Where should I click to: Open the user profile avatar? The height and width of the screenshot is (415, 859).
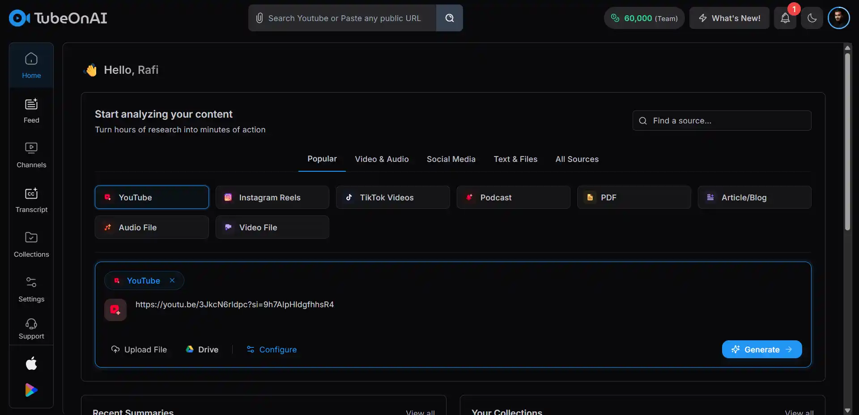[x=838, y=18]
